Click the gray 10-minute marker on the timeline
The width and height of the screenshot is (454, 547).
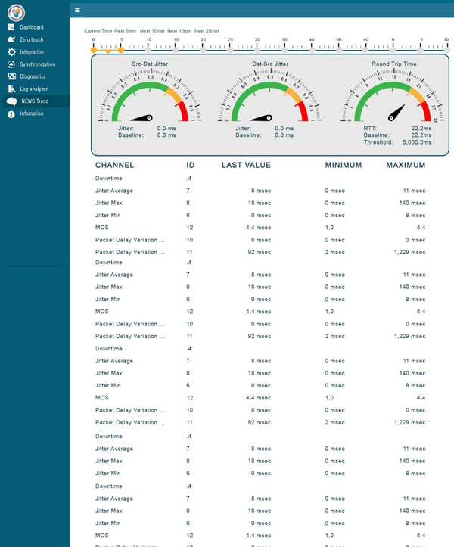pos(148,50)
